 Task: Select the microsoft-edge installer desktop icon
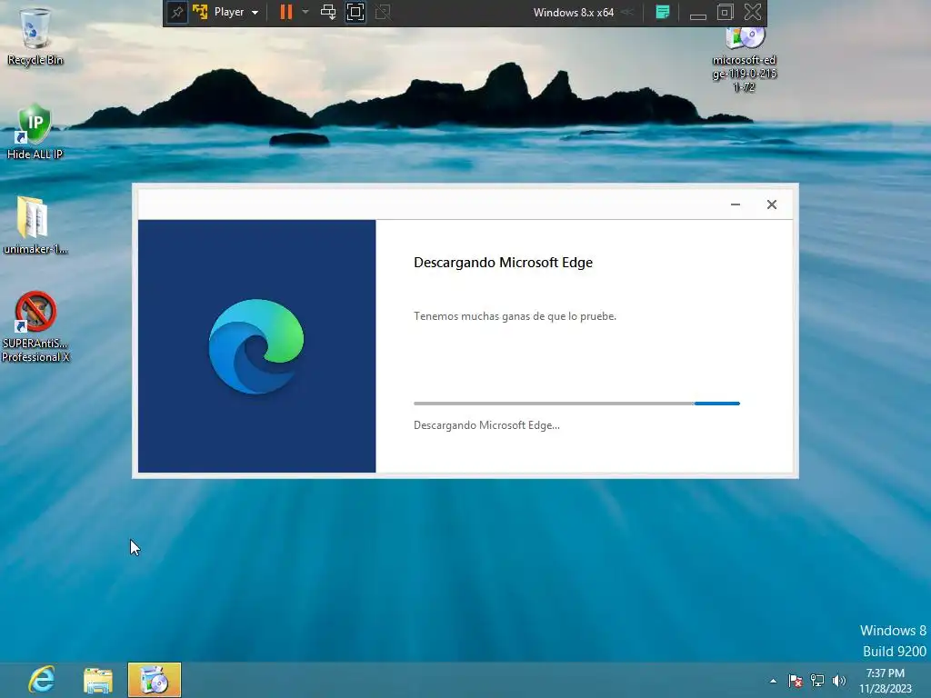tap(744, 59)
